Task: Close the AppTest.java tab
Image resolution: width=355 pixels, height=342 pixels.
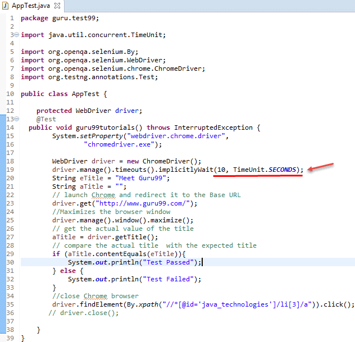Action: point(57,6)
